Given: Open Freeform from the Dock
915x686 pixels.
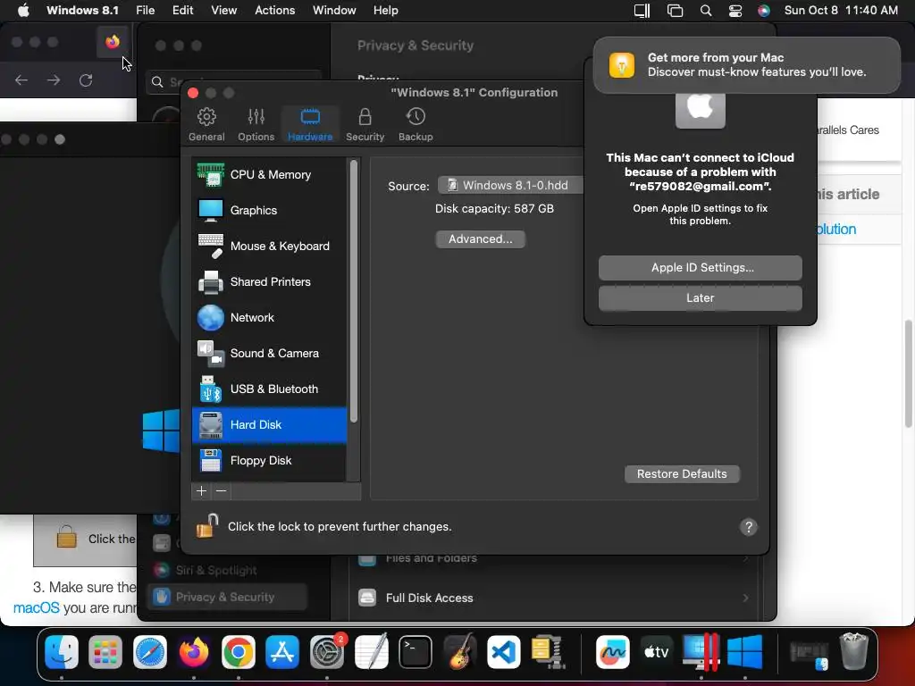Looking at the screenshot, I should tap(612, 651).
